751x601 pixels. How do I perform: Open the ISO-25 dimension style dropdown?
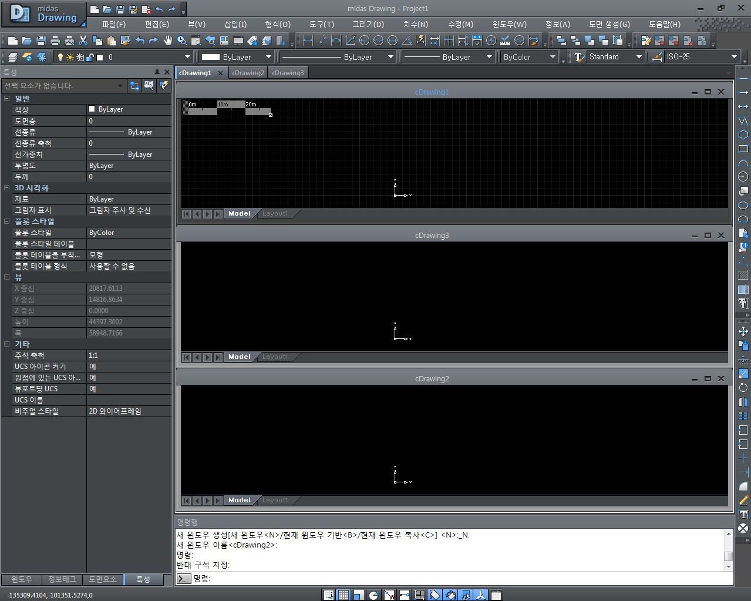click(x=734, y=57)
